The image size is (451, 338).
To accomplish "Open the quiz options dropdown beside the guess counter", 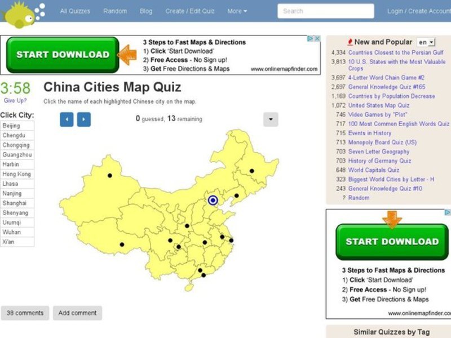I will pyautogui.click(x=270, y=119).
